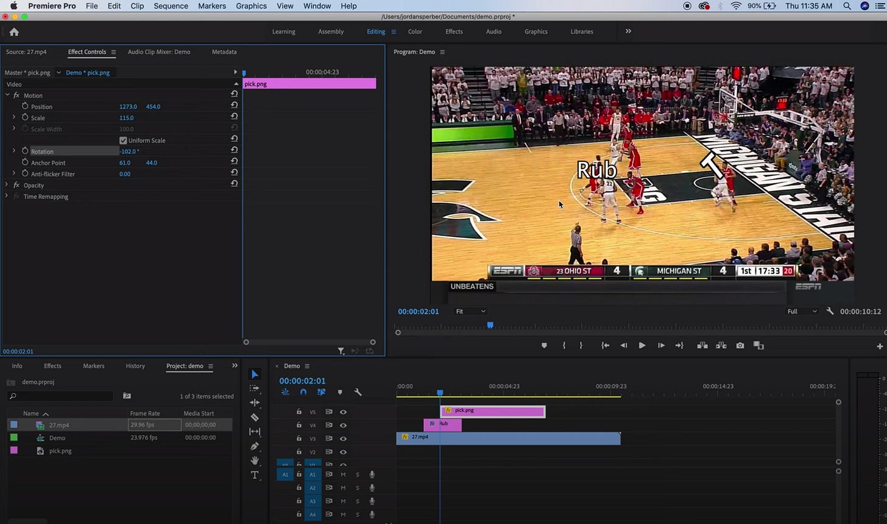The image size is (887, 524).
Task: Solo audio track A2
Action: 358,488
